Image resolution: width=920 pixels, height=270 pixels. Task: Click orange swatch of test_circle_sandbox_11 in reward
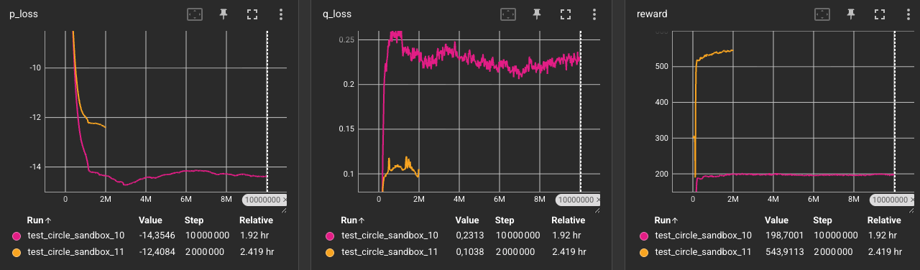[x=643, y=252]
